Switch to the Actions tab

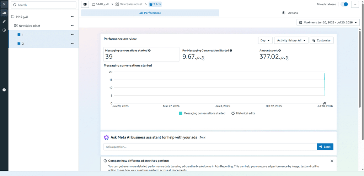click(290, 13)
